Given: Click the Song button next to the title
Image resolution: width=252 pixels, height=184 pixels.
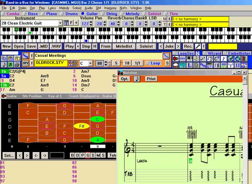Looking at the screenshot, I should tap(25, 56).
